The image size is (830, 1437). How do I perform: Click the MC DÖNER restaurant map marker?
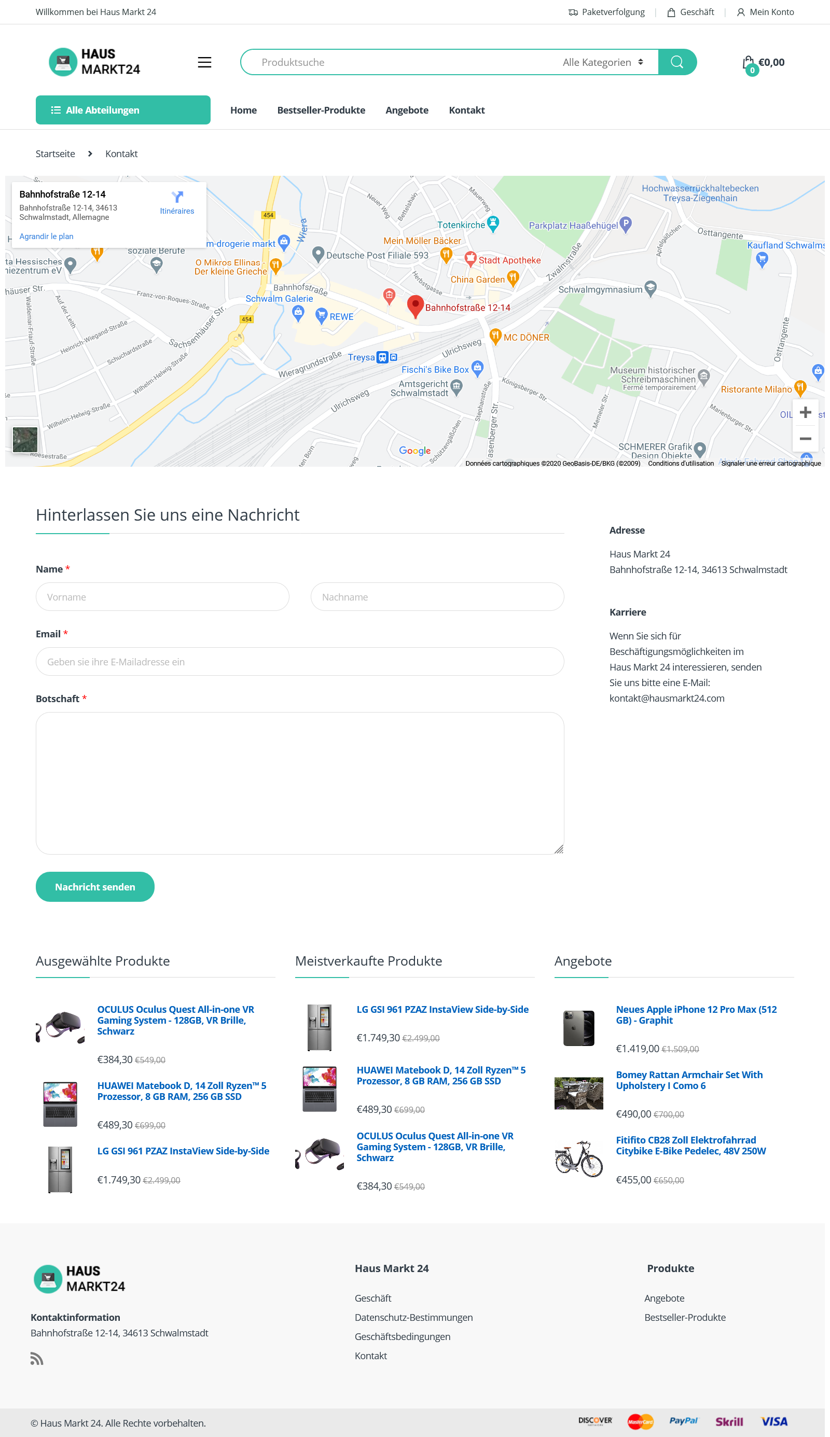click(x=495, y=336)
